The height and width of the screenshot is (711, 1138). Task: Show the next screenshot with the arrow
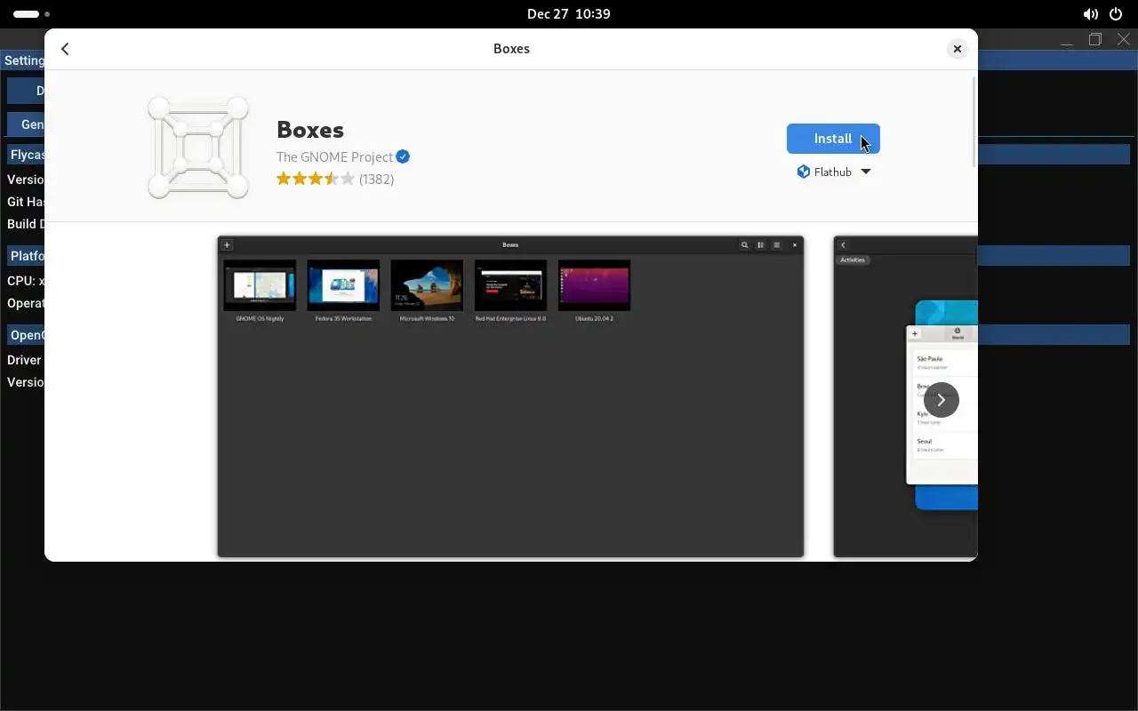click(x=941, y=400)
